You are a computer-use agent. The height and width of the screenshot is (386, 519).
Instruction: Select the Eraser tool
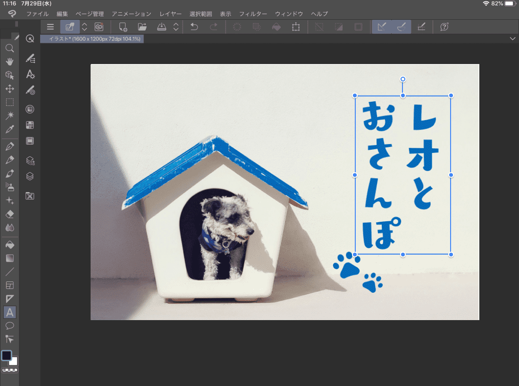click(10, 214)
